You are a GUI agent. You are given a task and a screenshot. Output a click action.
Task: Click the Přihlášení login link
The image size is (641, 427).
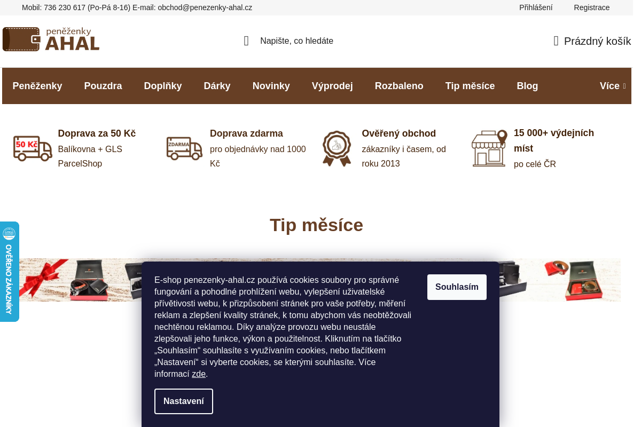coord(536,7)
